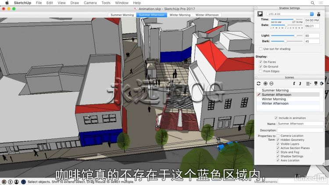The image size is (329, 185).
Task: Toggle Active Section Planes checkbox
Action: click(278, 148)
